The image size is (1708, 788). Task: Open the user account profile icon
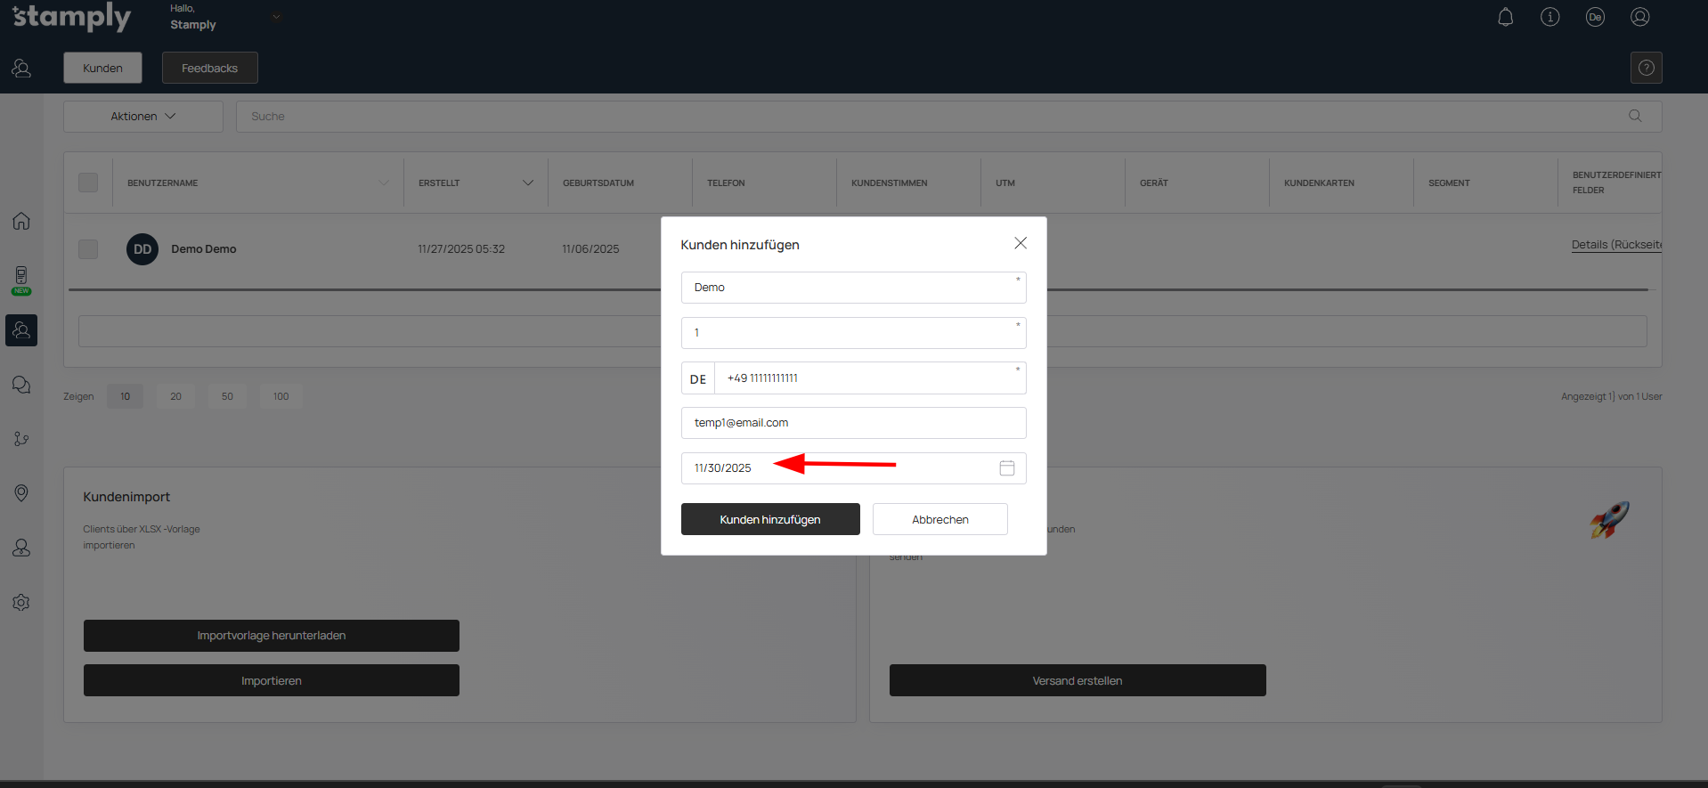(x=1639, y=18)
